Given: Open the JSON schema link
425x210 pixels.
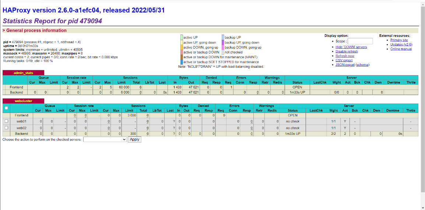Looking at the screenshot, I should [362, 65].
